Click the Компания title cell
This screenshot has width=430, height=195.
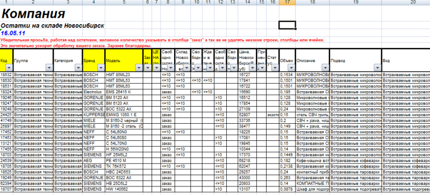(33, 13)
